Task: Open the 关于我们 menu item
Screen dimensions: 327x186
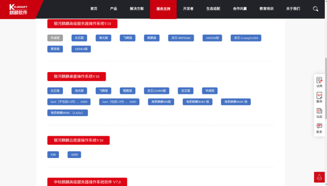Action: (293, 9)
